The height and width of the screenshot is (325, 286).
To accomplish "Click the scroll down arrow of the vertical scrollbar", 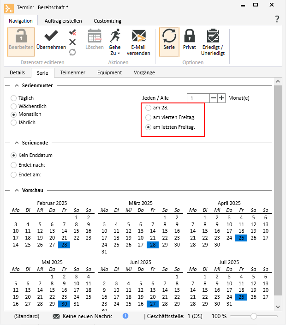I will point(278,307).
